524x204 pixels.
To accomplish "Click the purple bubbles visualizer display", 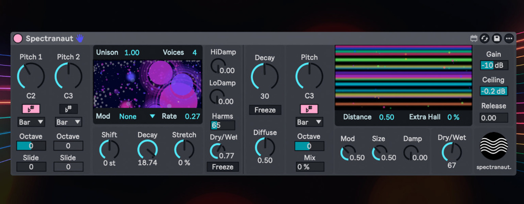I will [x=147, y=84].
